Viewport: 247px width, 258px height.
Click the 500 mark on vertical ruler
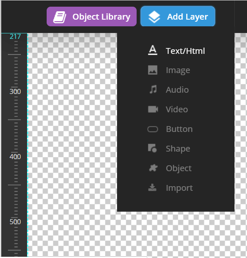[15, 222]
